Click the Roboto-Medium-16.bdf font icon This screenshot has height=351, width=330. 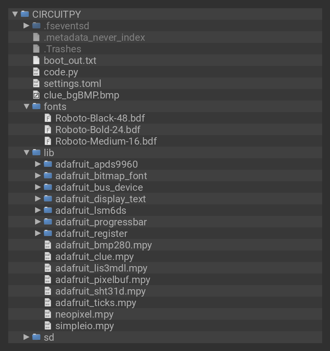(x=48, y=141)
